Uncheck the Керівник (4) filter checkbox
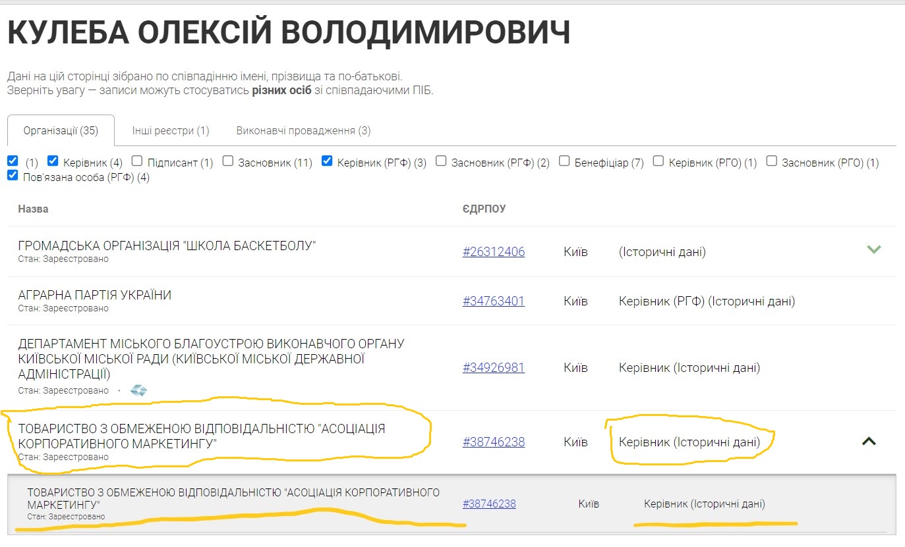Screen dimensions: 905x547 click(x=53, y=161)
